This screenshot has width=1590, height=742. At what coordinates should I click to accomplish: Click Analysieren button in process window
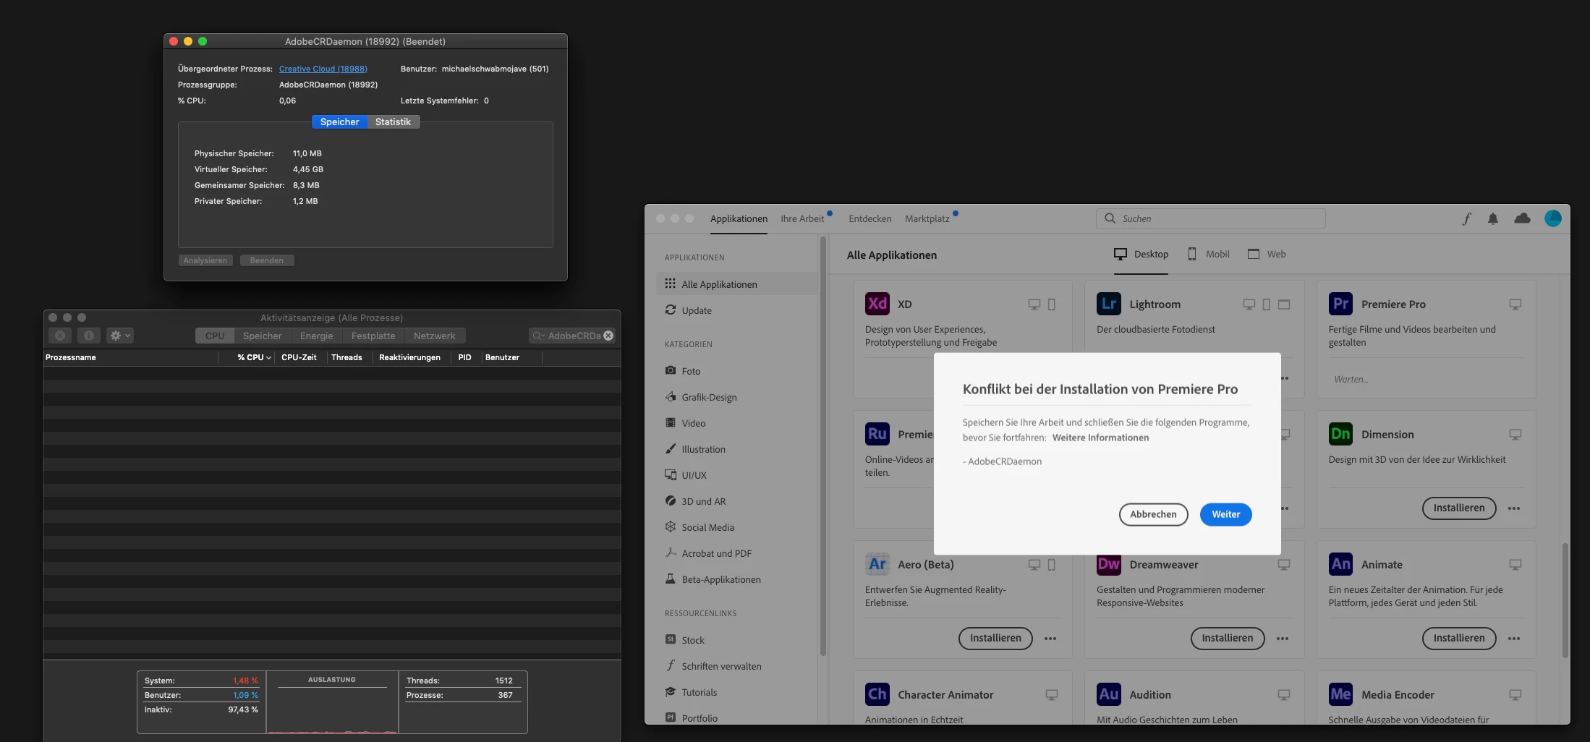tap(205, 260)
